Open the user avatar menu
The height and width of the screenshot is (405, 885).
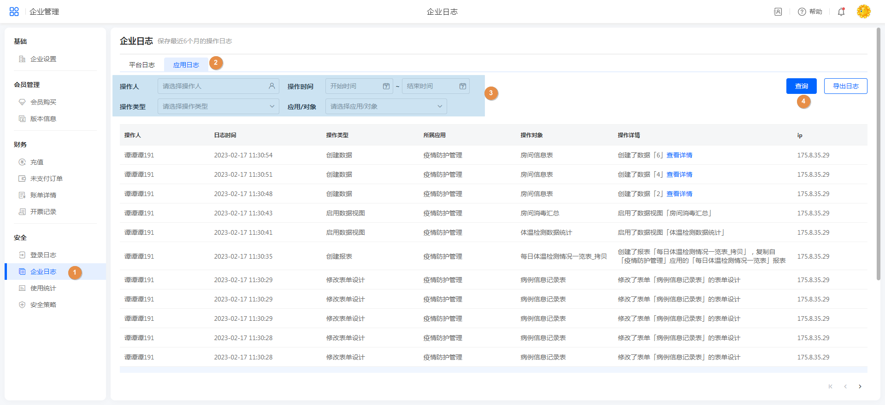(863, 12)
